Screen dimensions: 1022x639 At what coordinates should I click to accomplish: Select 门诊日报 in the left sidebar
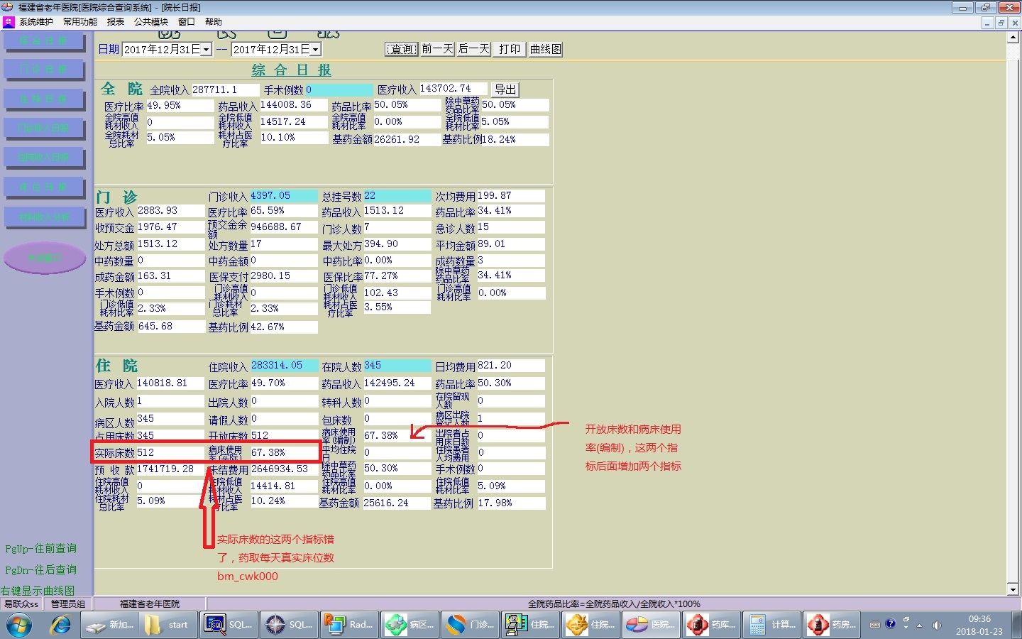coord(44,69)
